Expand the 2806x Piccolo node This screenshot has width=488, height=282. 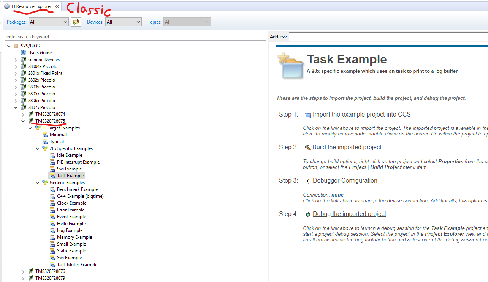16,101
